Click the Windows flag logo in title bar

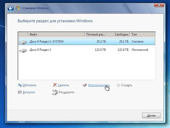(x=17, y=8)
